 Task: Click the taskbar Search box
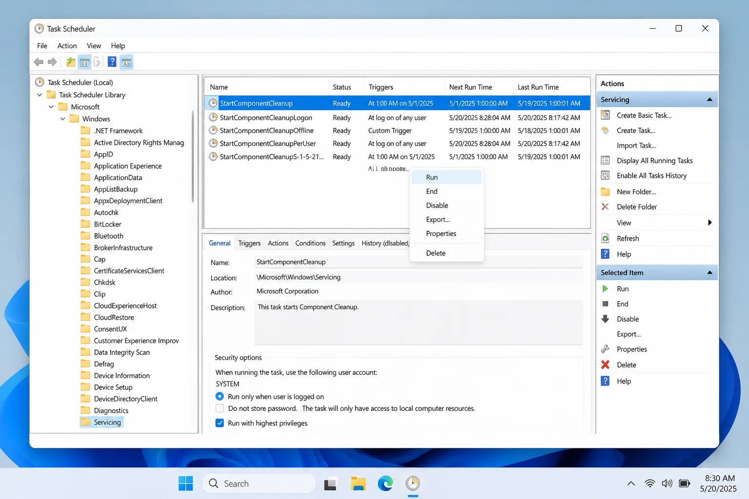pyautogui.click(x=258, y=483)
